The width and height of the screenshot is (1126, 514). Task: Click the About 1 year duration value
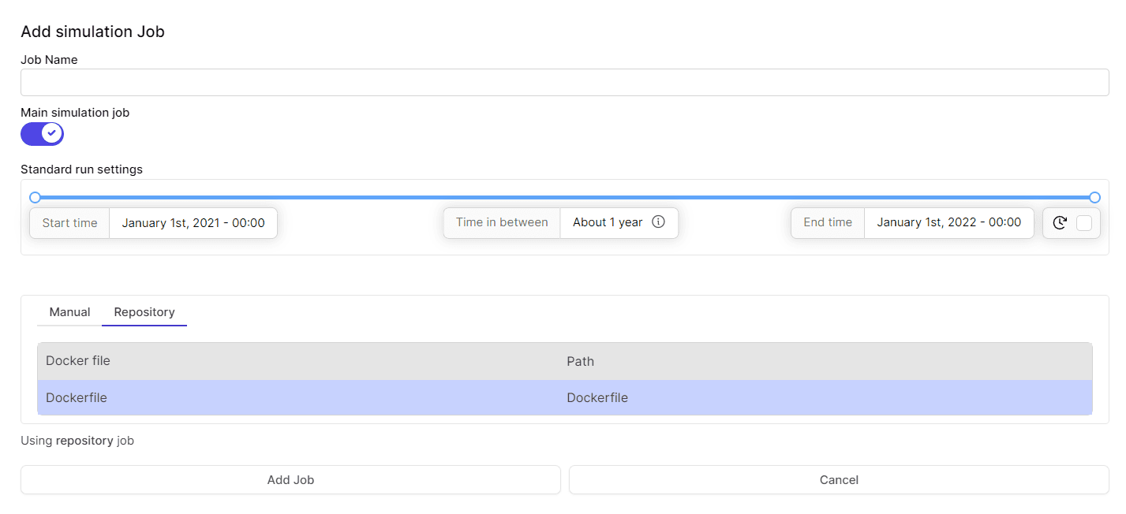[x=607, y=223]
